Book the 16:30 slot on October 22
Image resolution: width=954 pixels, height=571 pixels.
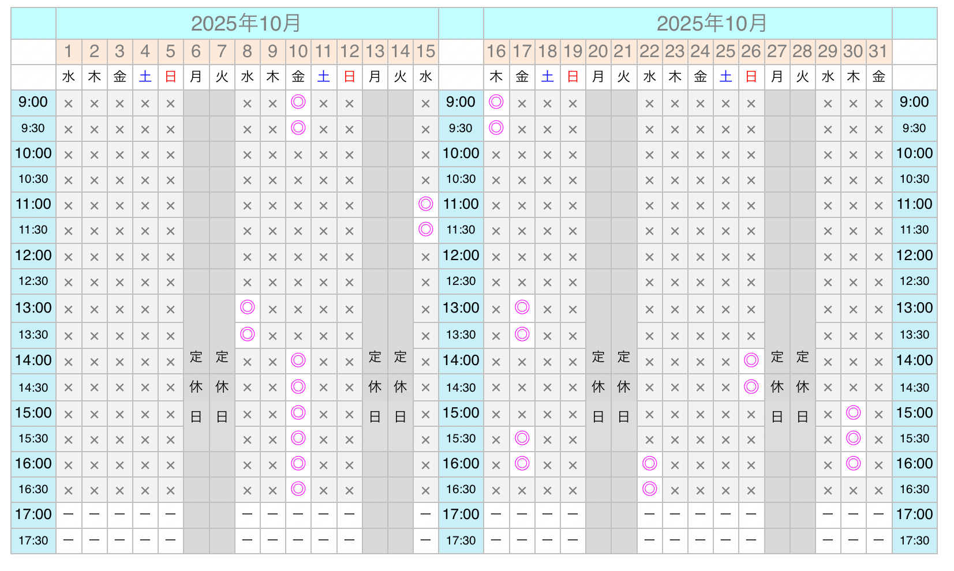coord(649,489)
